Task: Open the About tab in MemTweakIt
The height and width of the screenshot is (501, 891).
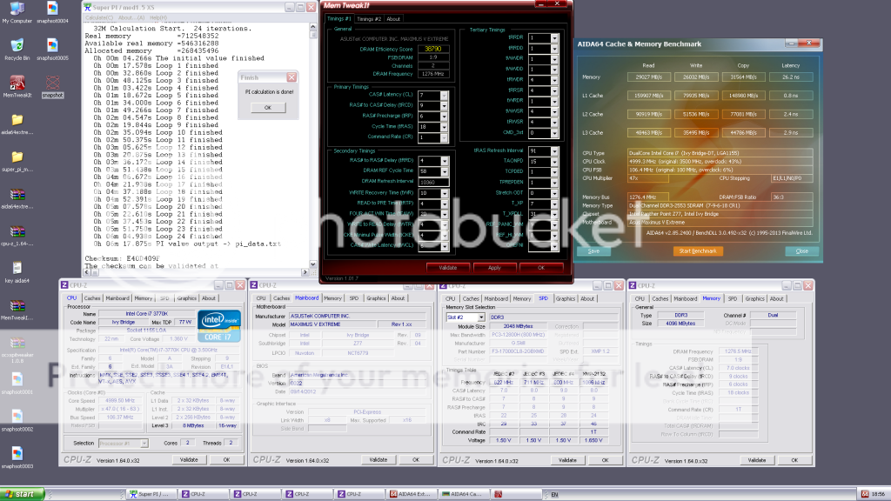Action: pos(394,18)
